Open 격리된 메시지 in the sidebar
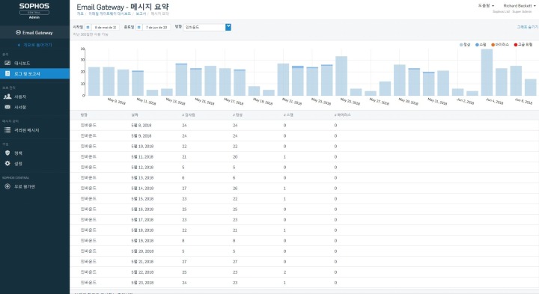 tap(27, 130)
